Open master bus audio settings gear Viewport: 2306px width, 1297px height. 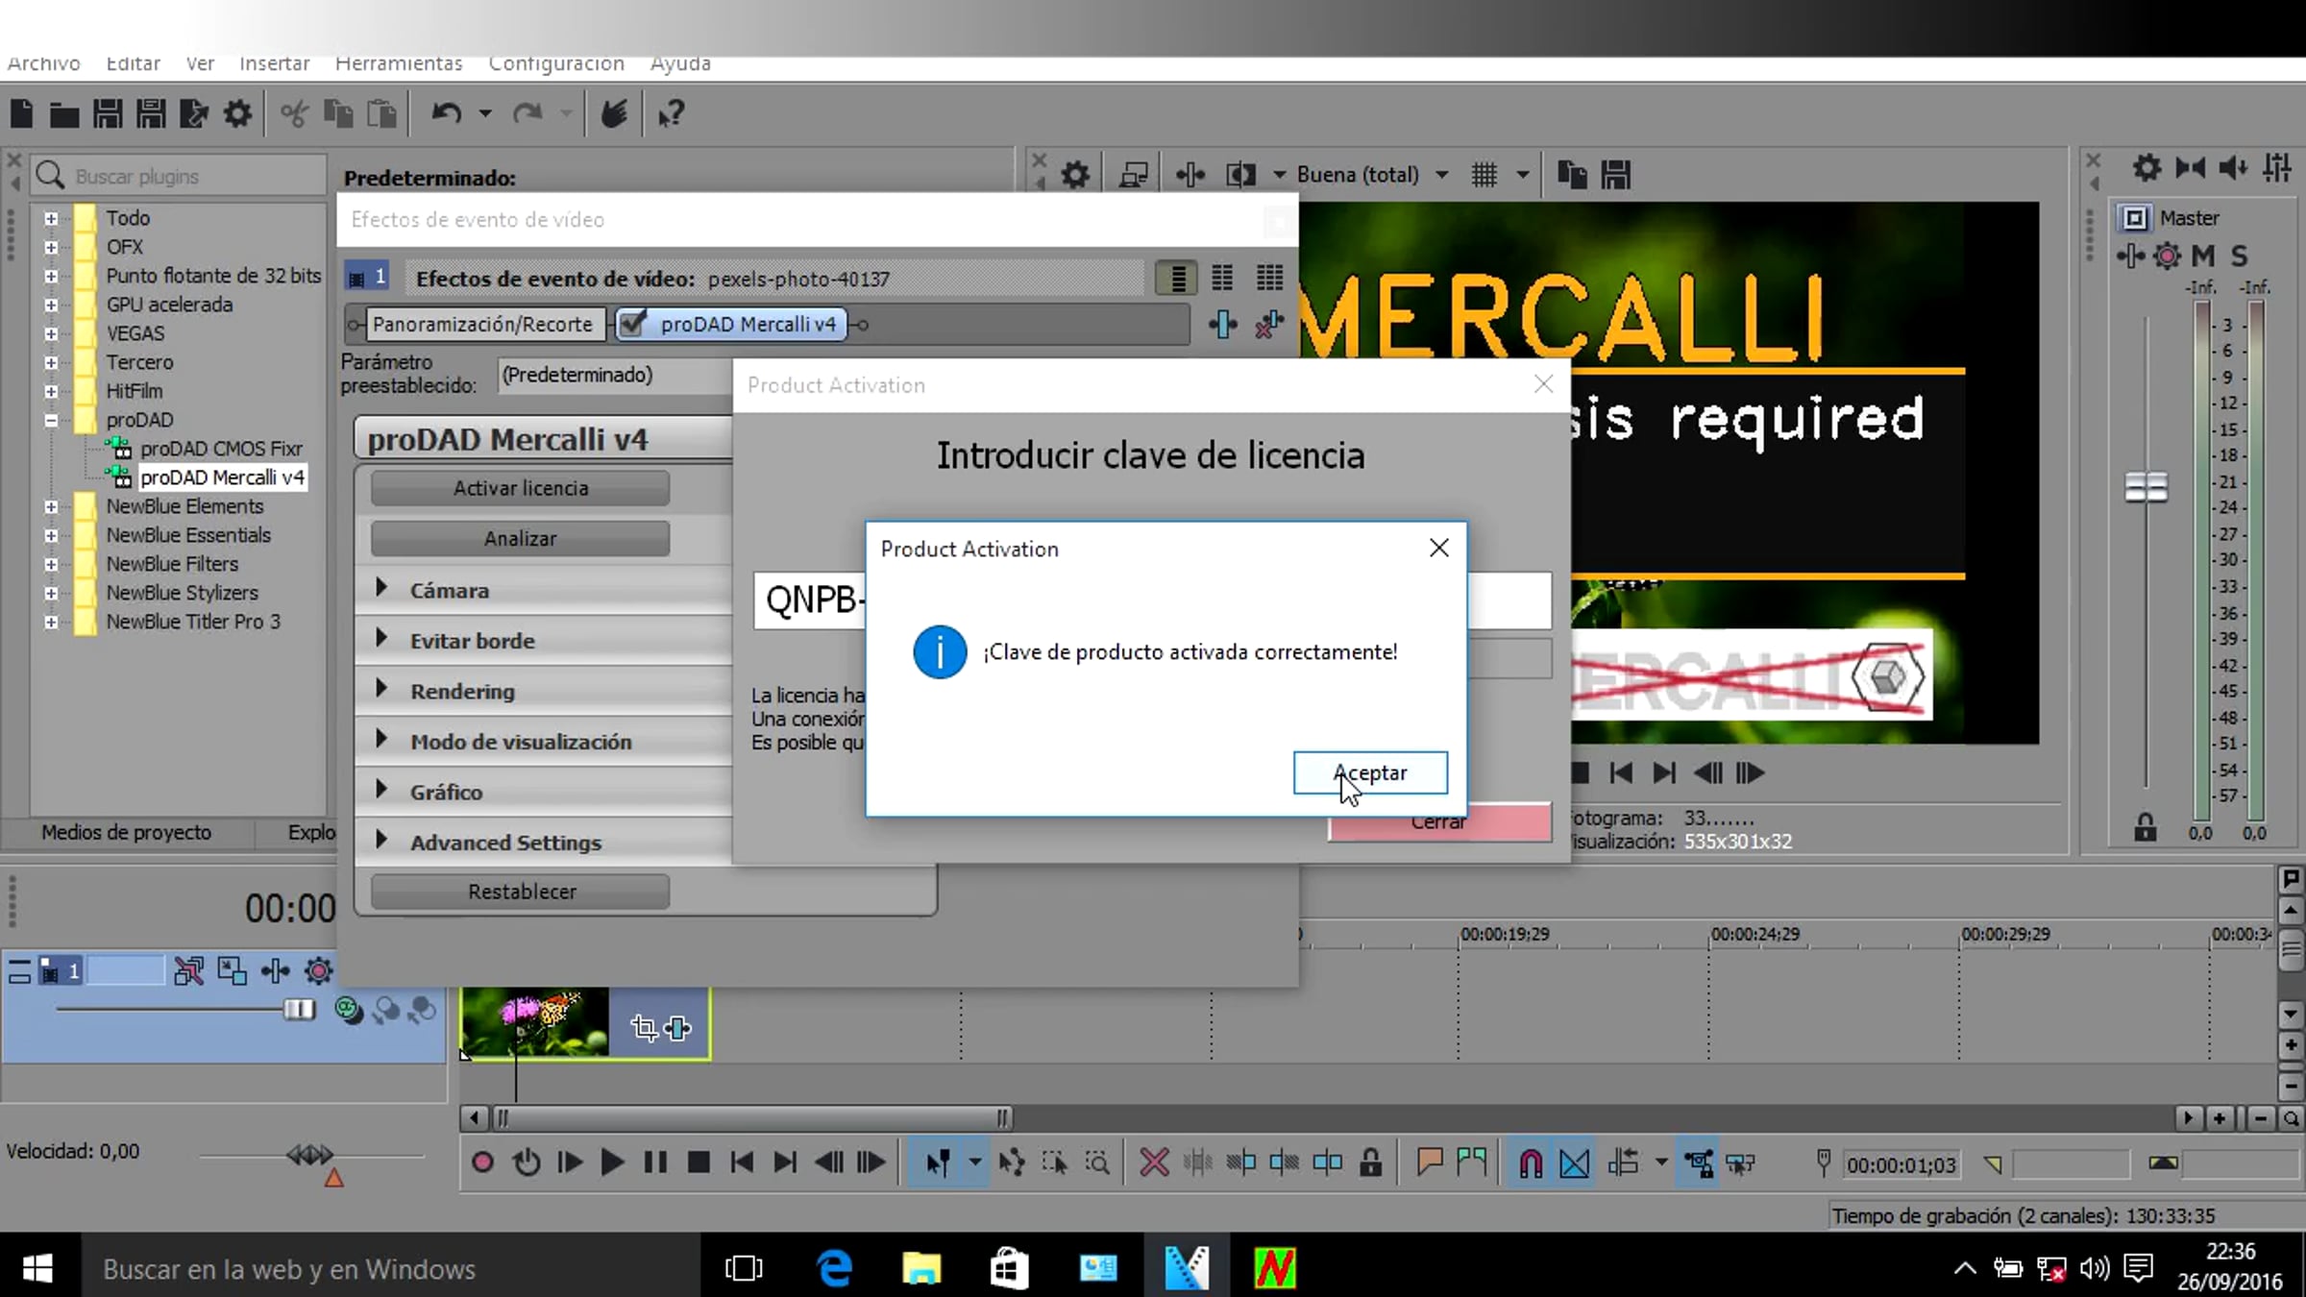(x=2147, y=168)
